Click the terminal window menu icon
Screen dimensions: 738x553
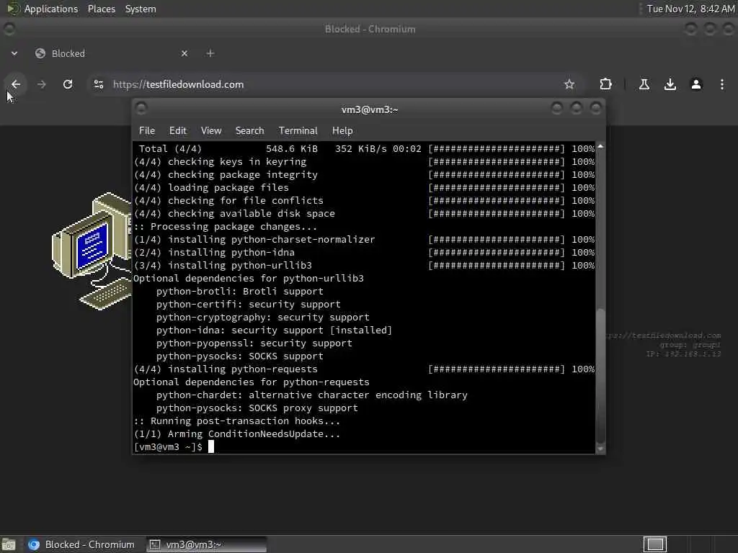tap(141, 109)
